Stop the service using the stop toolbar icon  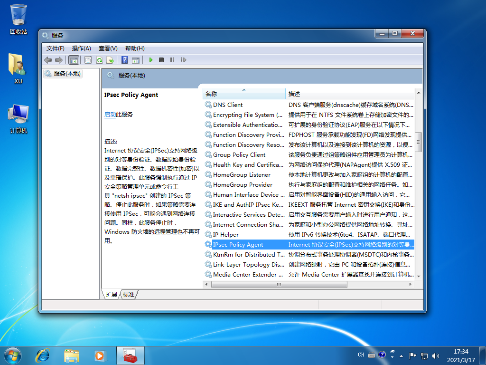tap(162, 60)
